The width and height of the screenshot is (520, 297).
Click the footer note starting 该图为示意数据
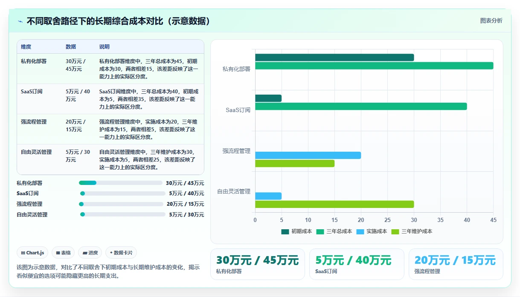[108, 271]
